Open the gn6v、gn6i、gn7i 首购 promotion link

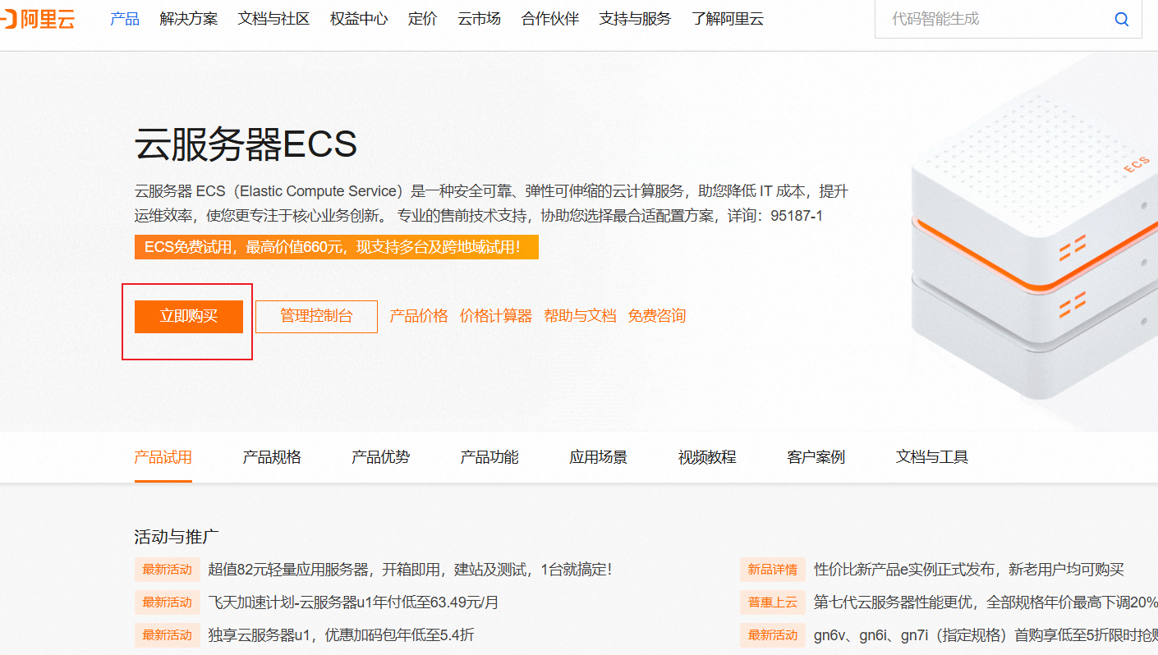986,634
